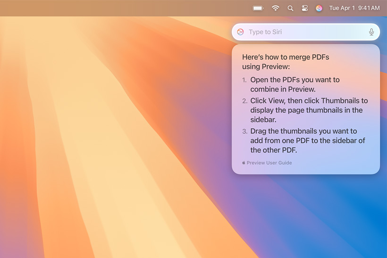
Task: Click the list number 1 marker
Action: (244, 80)
